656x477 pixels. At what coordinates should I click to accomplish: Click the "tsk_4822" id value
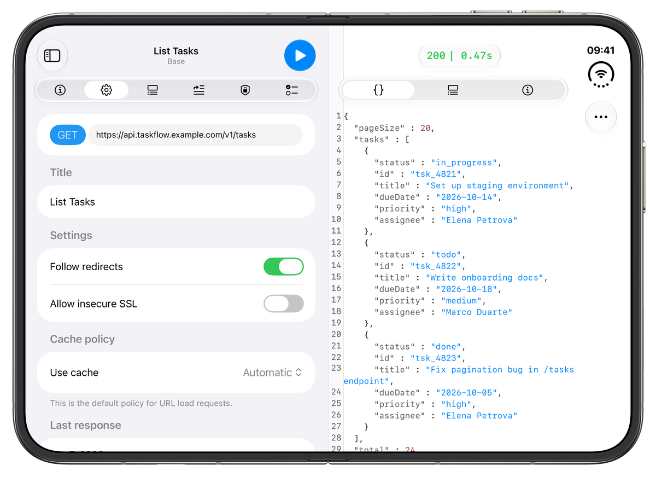(x=437, y=266)
